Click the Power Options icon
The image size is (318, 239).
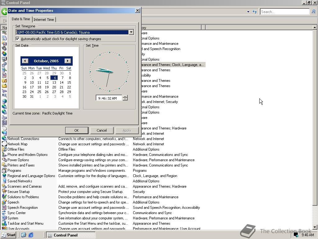pos(4,160)
